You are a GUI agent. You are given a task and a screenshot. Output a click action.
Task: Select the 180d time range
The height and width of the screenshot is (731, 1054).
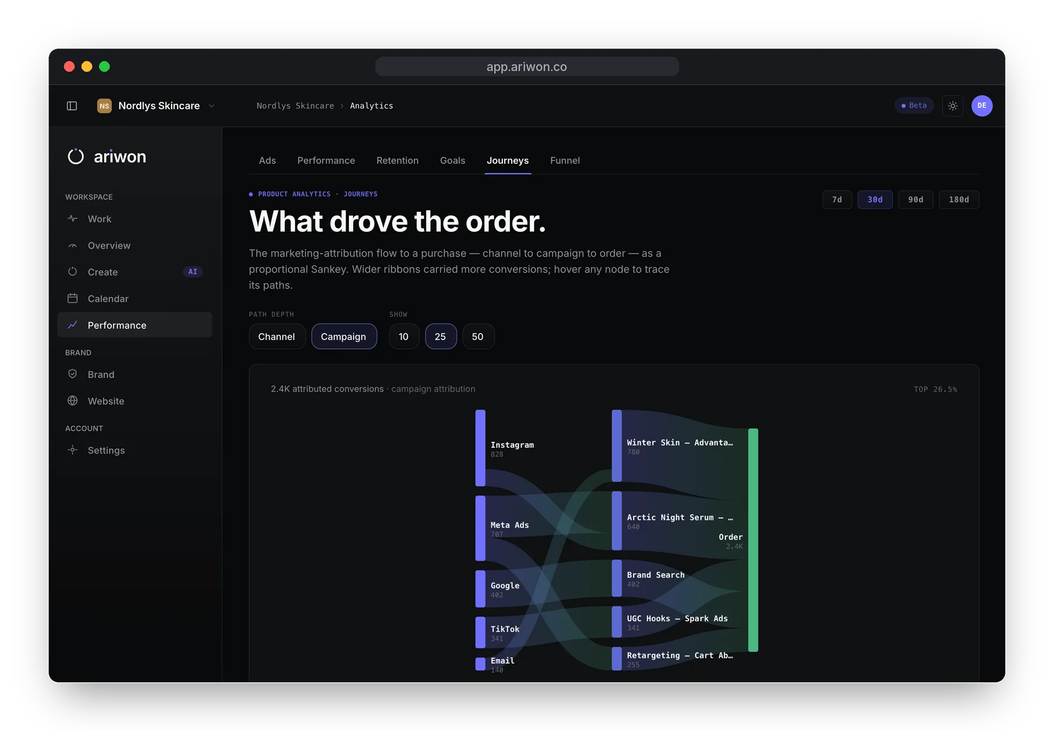pos(959,200)
